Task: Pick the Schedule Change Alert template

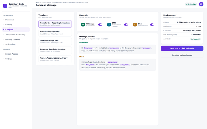Action: point(55,41)
